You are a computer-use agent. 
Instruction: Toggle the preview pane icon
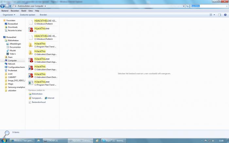pyautogui.click(x=220, y=15)
